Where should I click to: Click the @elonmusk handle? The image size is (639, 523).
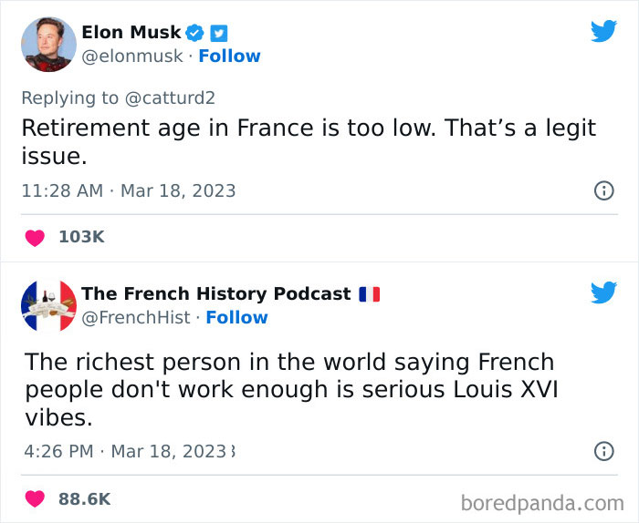[130, 56]
